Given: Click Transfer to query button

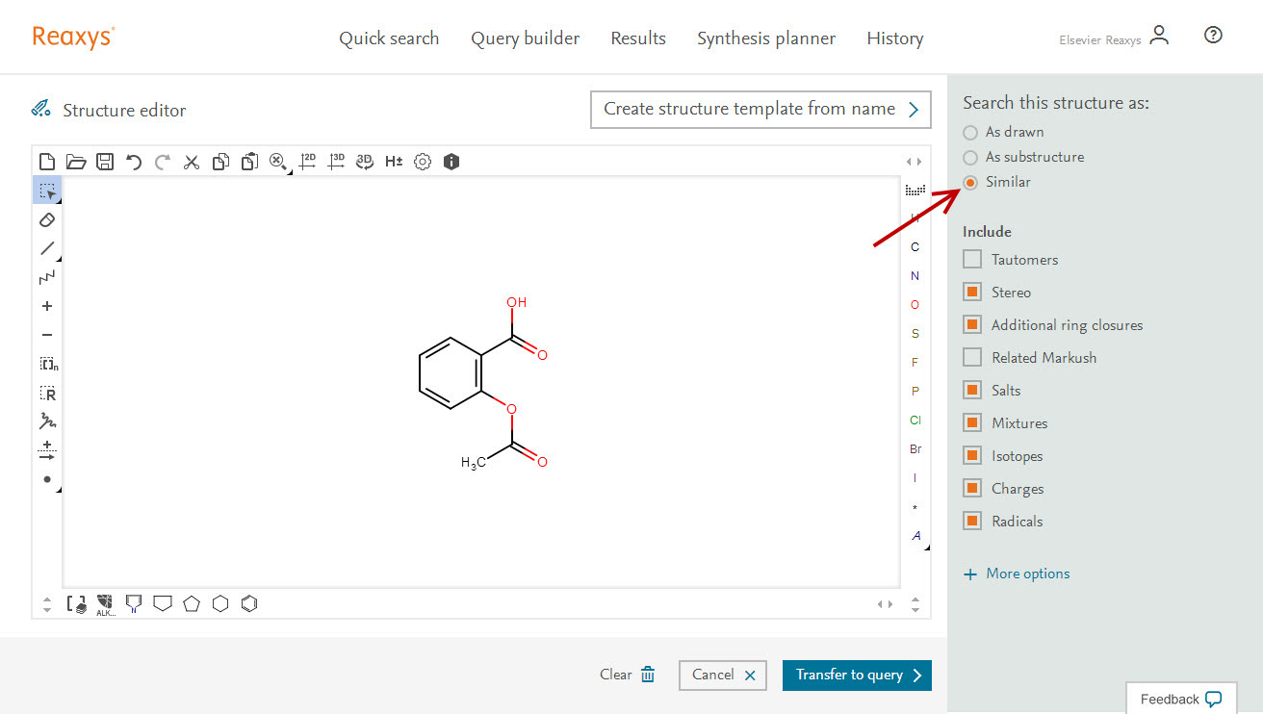Looking at the screenshot, I should click(857, 675).
